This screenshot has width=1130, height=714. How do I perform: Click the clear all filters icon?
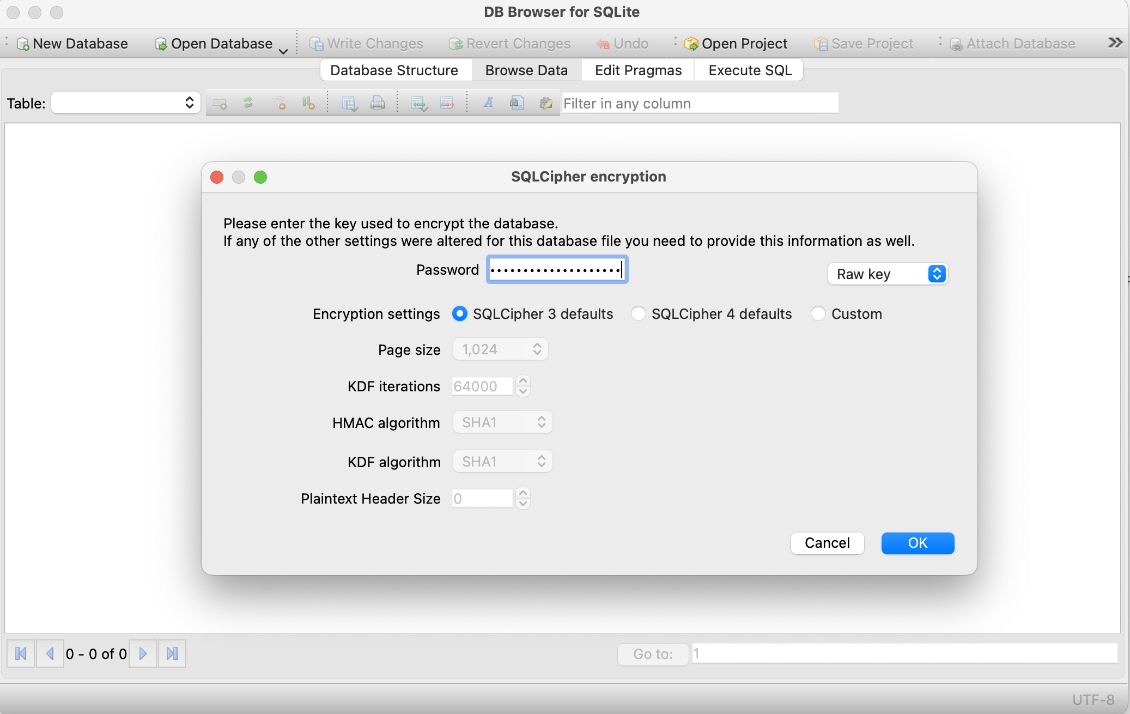(x=279, y=103)
